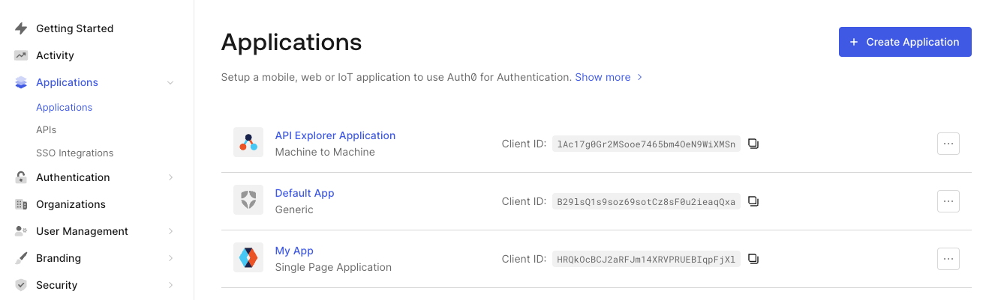
Task: Open more options for Default App
Action: pyautogui.click(x=948, y=201)
